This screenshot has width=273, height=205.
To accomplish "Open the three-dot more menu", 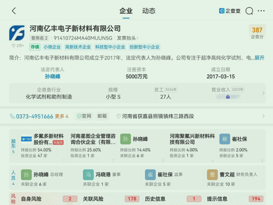I will (x=261, y=11).
